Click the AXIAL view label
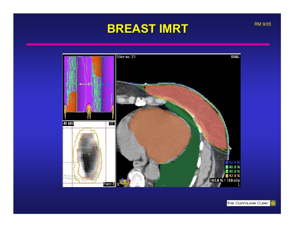Image resolution: width=294 pixels, height=227 pixels. [x=235, y=57]
